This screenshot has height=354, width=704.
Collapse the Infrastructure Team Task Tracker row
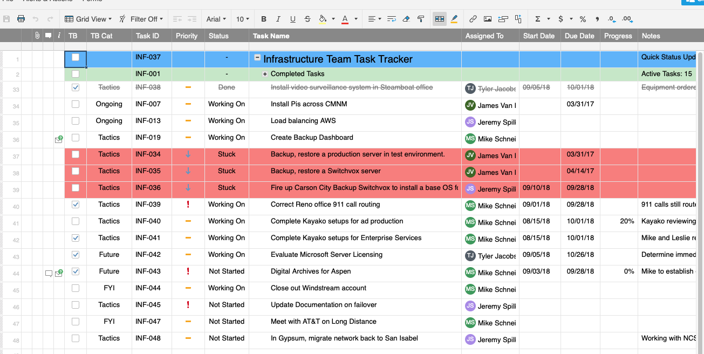[x=257, y=58]
